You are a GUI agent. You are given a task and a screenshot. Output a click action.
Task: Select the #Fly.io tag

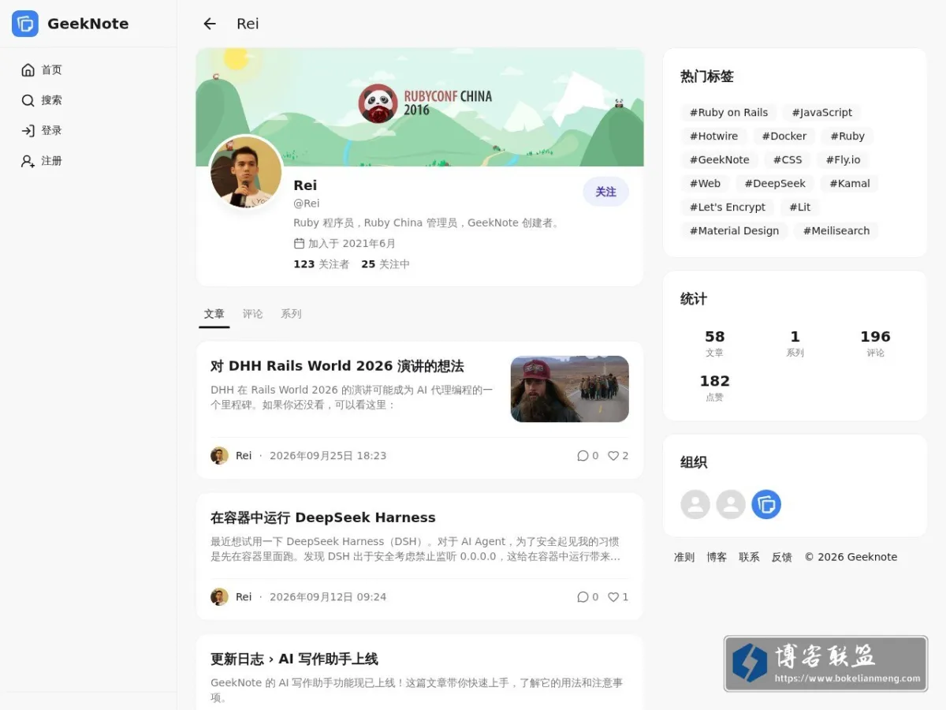tap(844, 159)
